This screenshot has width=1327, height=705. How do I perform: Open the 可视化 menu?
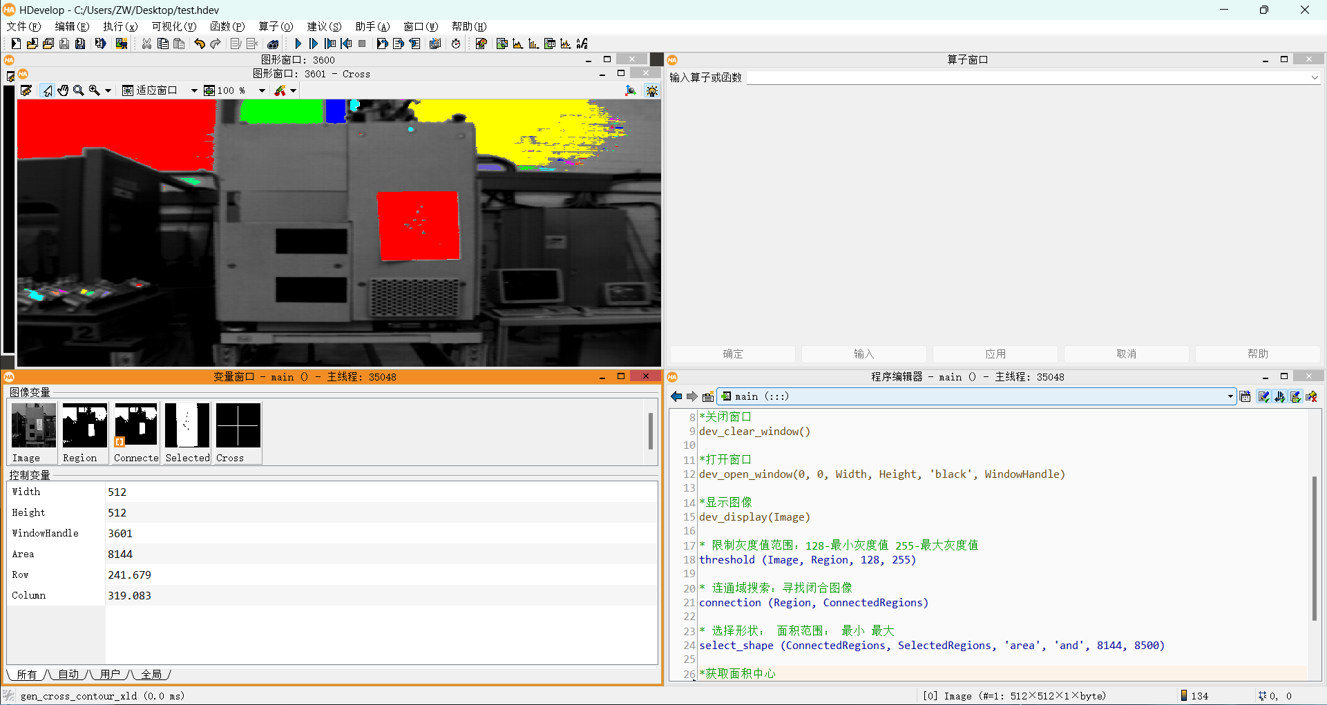173,26
